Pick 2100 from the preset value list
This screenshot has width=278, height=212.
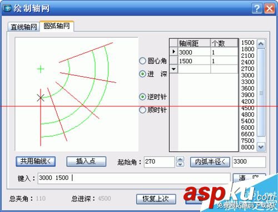pos(247,56)
